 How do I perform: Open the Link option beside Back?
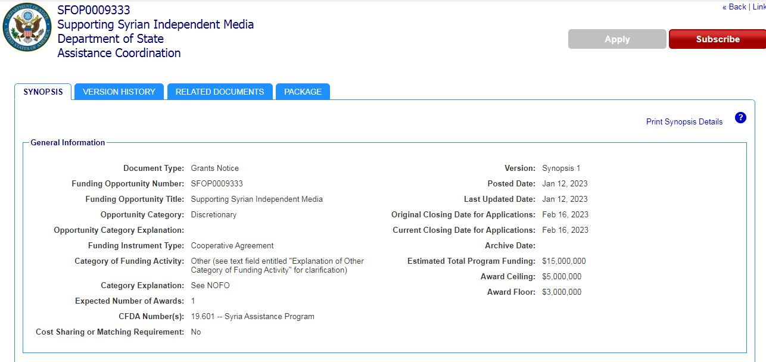point(758,7)
